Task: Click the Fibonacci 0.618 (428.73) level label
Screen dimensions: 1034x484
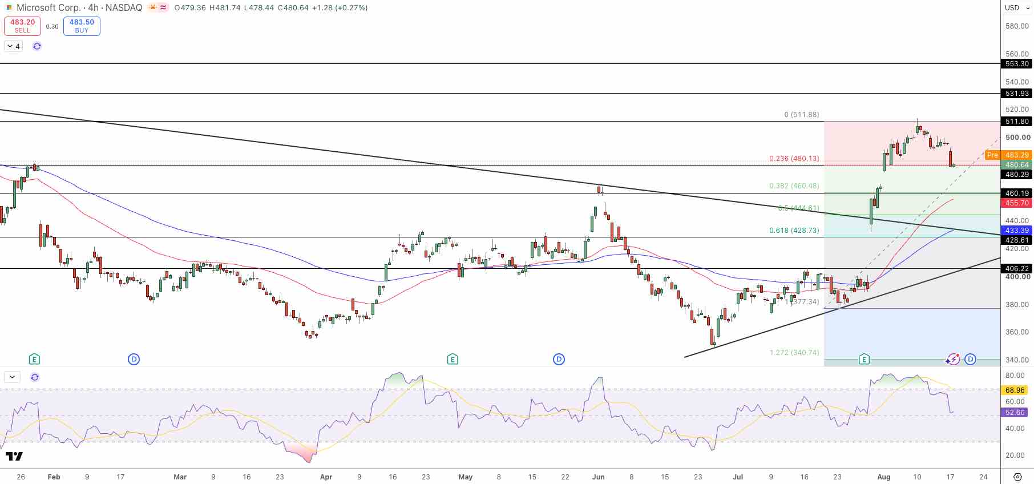Action: 794,231
